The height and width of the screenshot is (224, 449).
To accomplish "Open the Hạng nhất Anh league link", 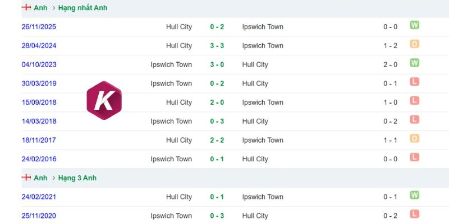I will (x=83, y=8).
